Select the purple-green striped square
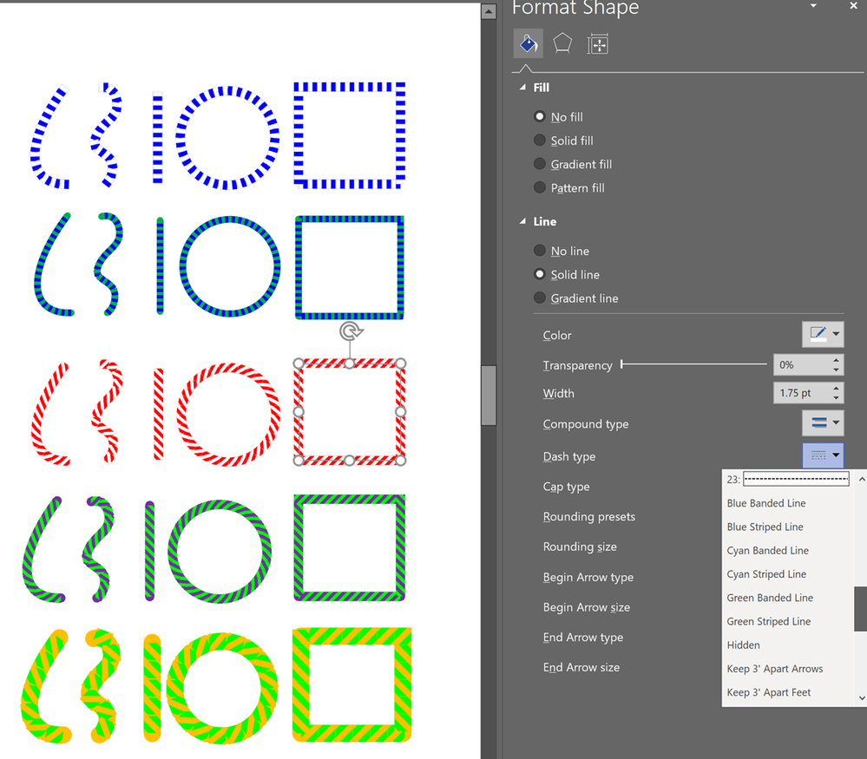867x759 pixels. (350, 548)
